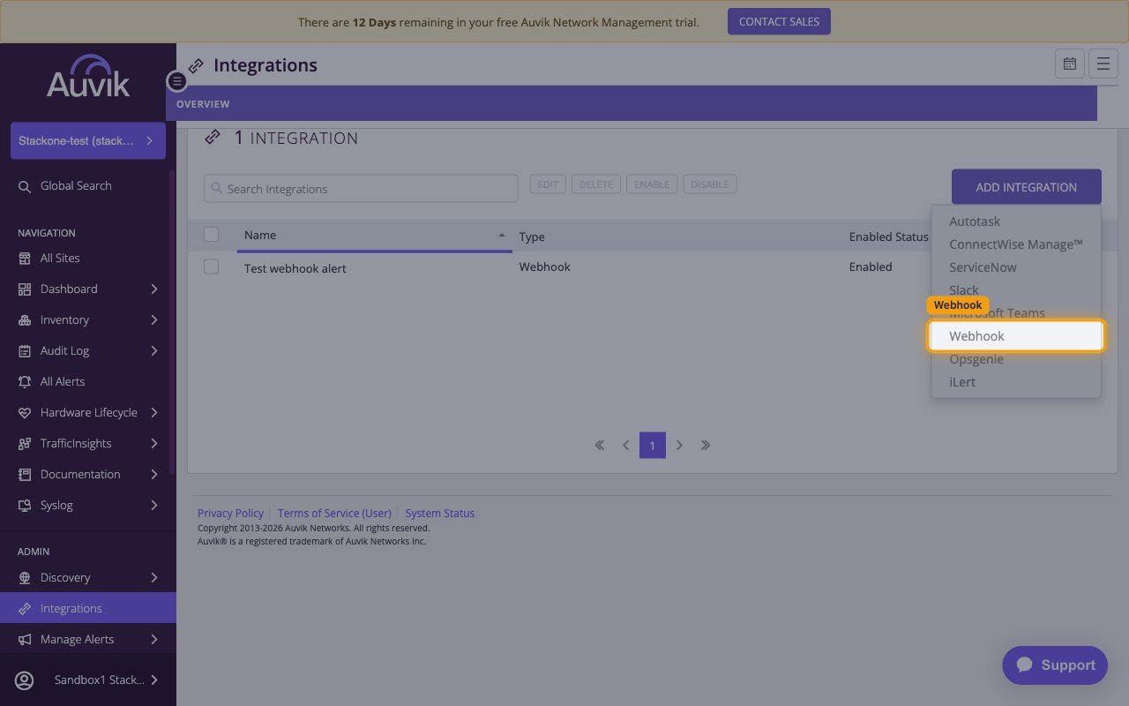Open the Privacy Policy link
Viewport: 1129px width, 706px height.
[x=230, y=514]
